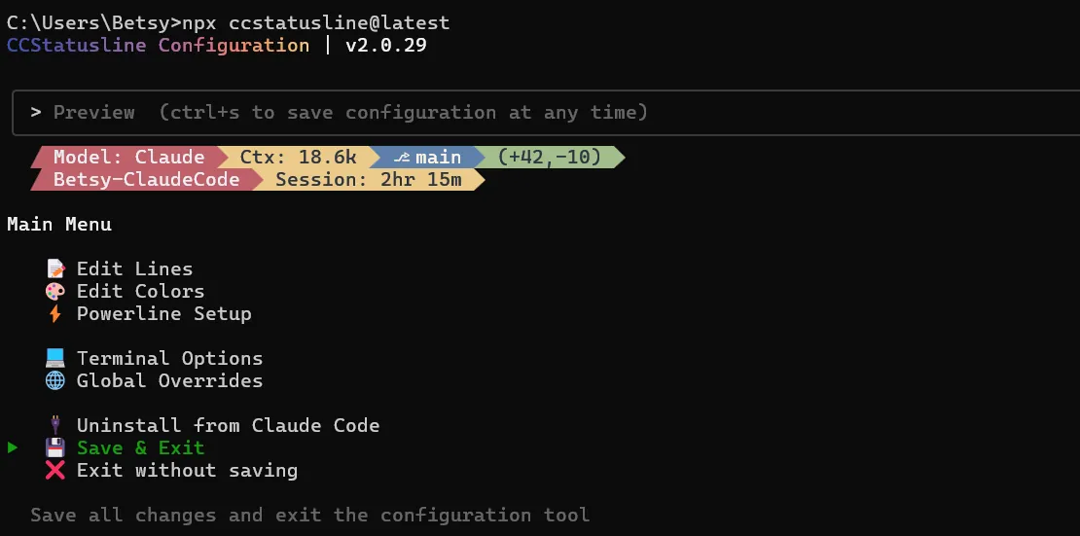Open Powerline Setup option
This screenshot has height=536, width=1080.
(163, 314)
